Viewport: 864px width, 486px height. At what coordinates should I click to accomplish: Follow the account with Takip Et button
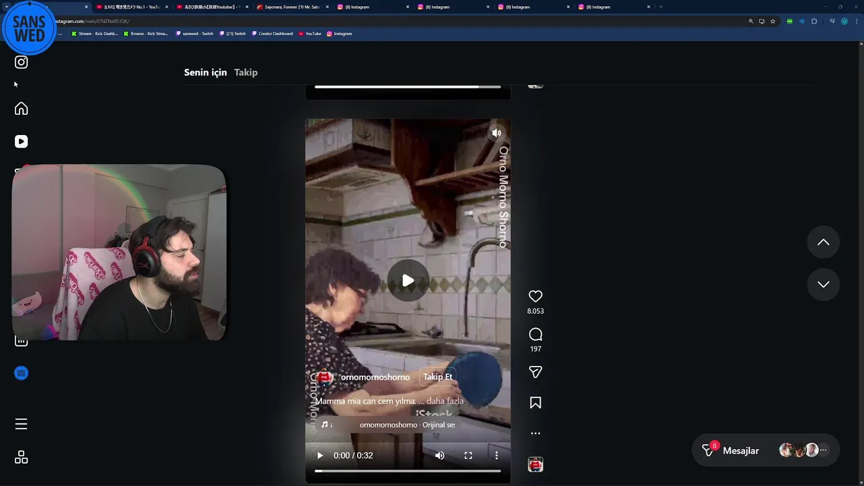(x=437, y=377)
